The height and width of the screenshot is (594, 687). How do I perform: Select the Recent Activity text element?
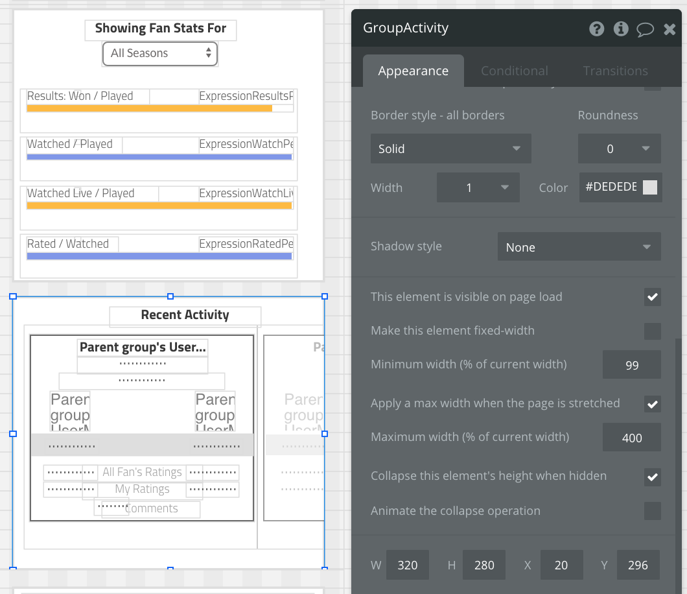point(185,315)
